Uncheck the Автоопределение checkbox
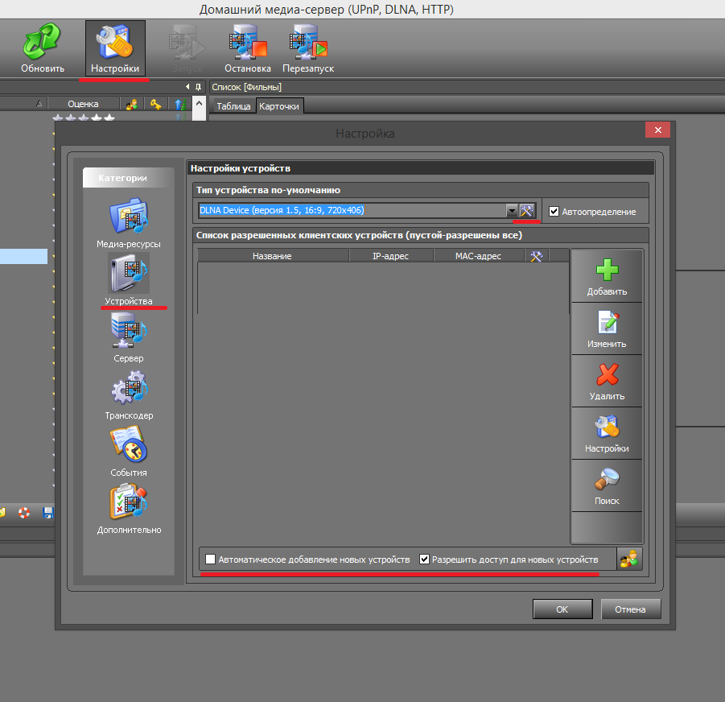 554,212
